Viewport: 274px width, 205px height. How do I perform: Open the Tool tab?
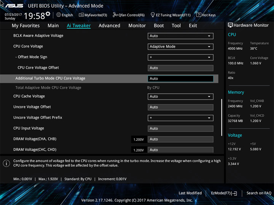[176, 26]
